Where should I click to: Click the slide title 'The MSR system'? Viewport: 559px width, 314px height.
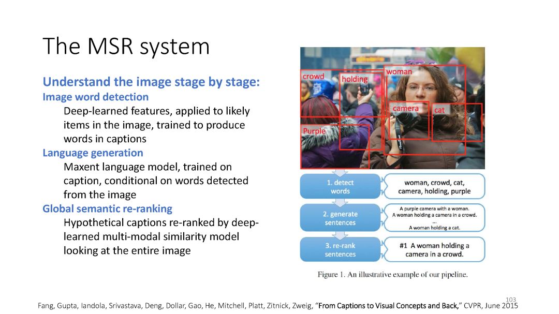tap(126, 47)
